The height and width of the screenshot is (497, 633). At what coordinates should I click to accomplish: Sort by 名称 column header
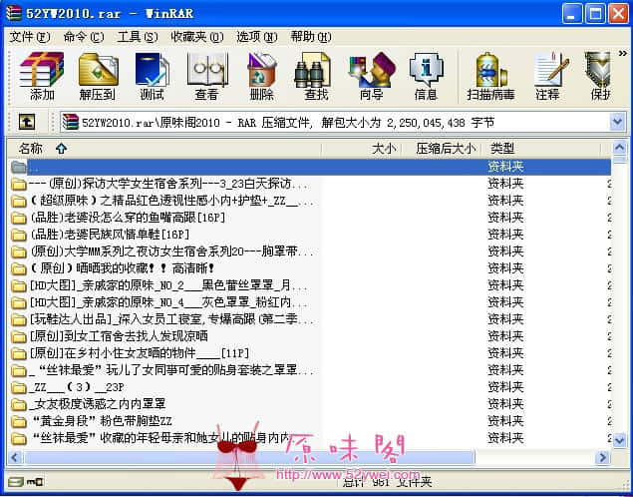164,149
